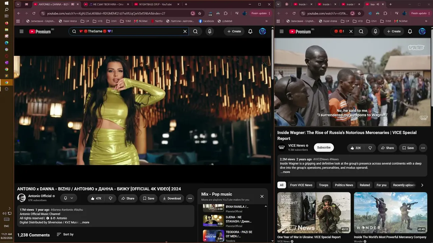This screenshot has width=433, height=243.
Task: Open One Year of War in Ukraine thumbnail
Action: (314, 213)
